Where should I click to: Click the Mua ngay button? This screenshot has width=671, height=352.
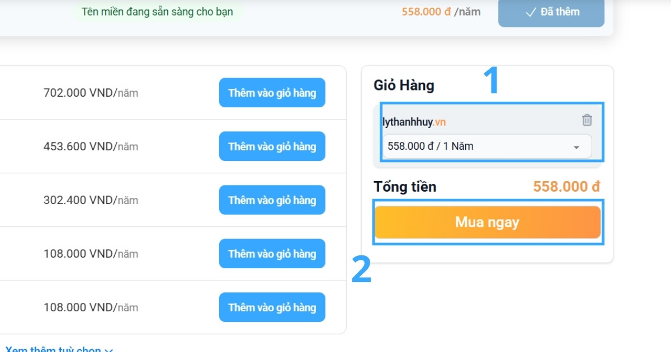tap(488, 222)
